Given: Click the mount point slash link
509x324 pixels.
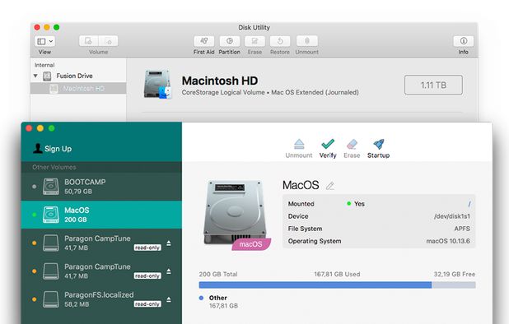Looking at the screenshot, I should (x=469, y=204).
